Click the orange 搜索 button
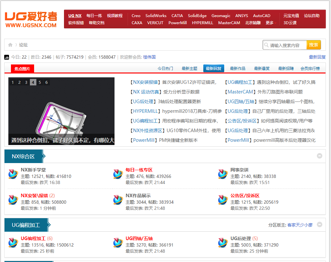 pyautogui.click(x=314, y=45)
